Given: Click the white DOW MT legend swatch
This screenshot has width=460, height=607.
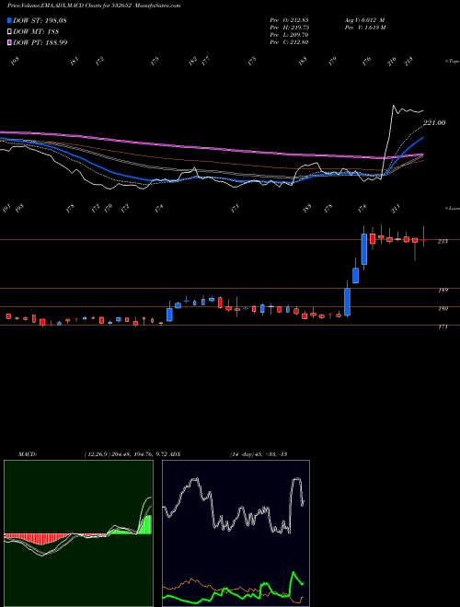Looking at the screenshot, I should [9, 32].
